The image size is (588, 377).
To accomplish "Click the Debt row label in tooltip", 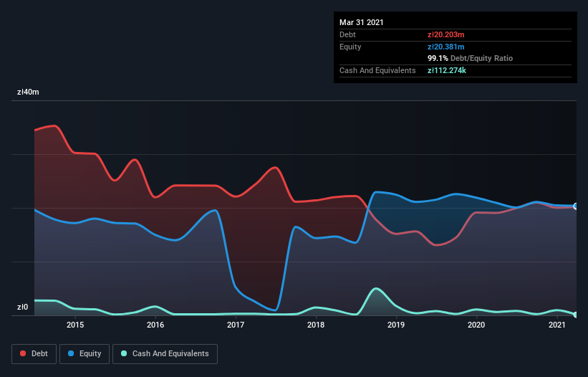I will pyautogui.click(x=347, y=34).
